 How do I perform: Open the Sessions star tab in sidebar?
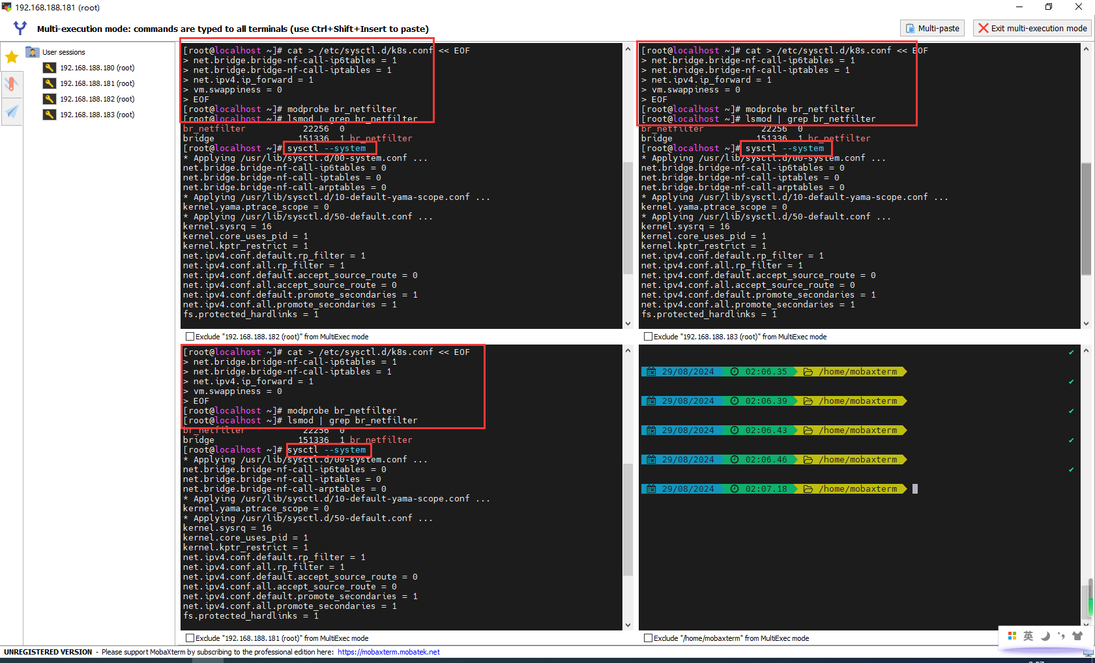click(12, 57)
